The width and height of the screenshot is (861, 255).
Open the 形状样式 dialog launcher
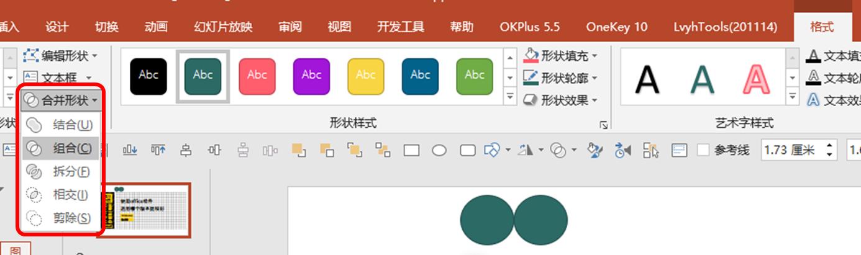point(604,125)
